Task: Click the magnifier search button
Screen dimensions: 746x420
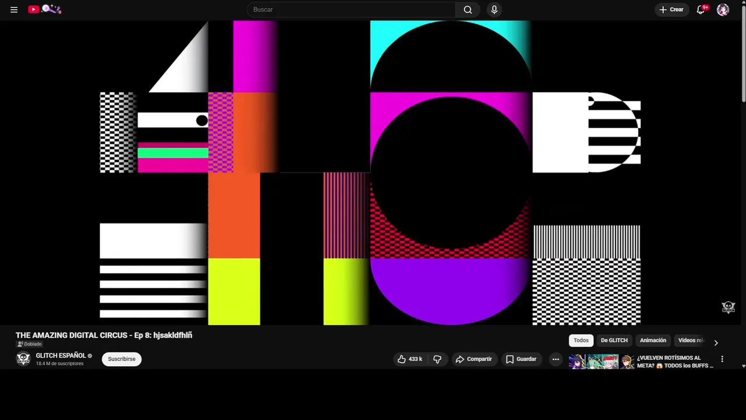Action: (x=468, y=9)
